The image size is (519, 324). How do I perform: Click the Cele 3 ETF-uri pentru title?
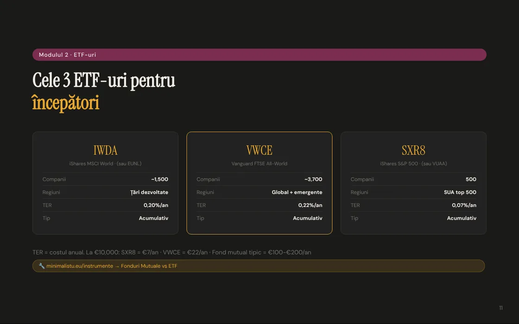104,81
